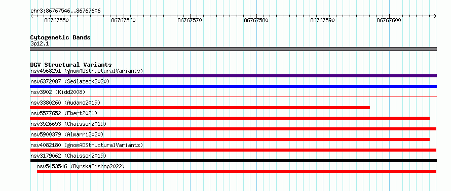Viewport: 451px width, 191px height.
Task: Click ruler position 86767550
Action: [57, 21]
